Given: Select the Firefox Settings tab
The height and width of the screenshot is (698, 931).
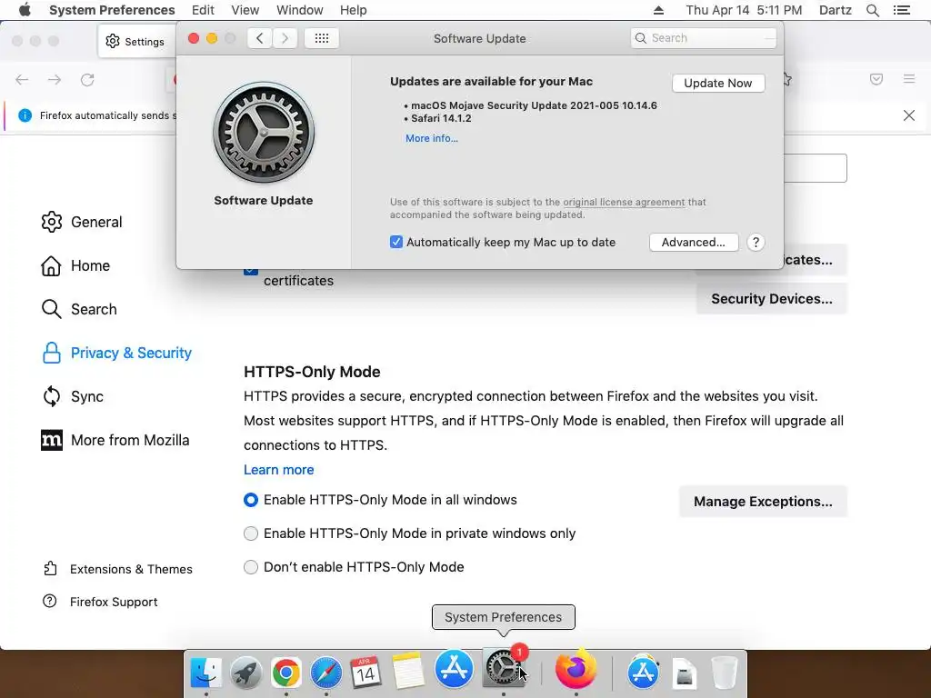Looking at the screenshot, I should coord(136,41).
